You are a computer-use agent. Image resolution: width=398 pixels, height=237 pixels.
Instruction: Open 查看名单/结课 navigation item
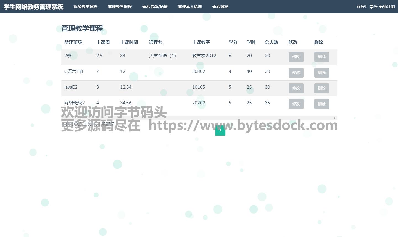tap(155, 7)
